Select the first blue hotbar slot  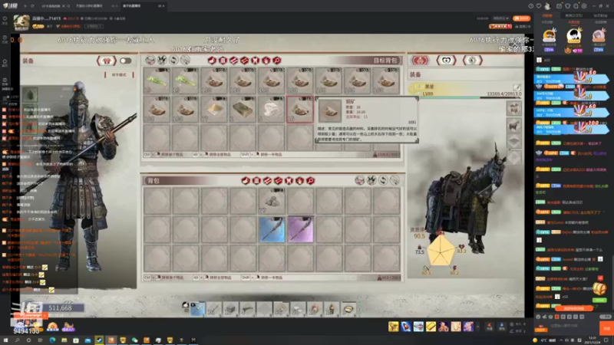click(197, 309)
